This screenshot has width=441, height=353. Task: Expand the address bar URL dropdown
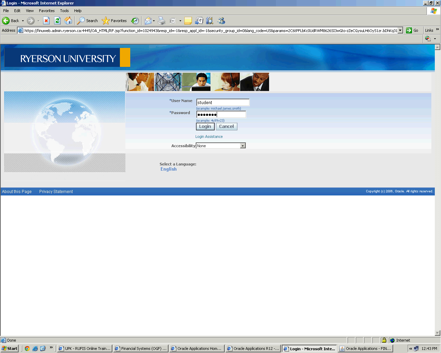pos(400,30)
